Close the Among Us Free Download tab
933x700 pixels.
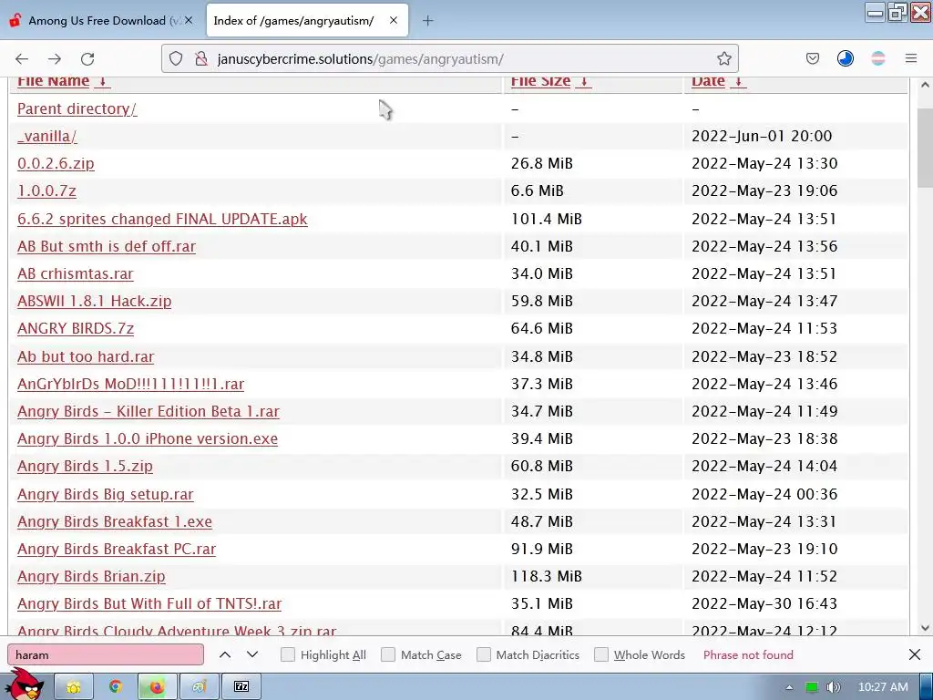click(189, 20)
